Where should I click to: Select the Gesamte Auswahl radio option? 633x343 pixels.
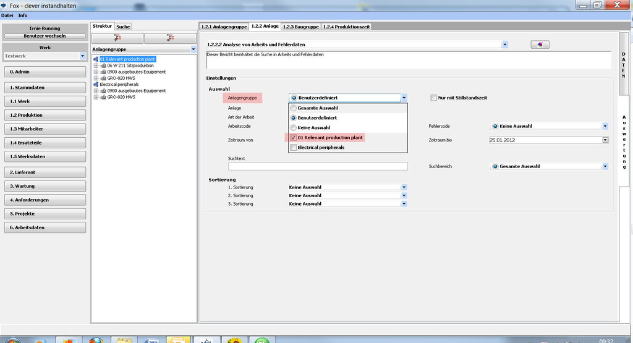point(294,108)
